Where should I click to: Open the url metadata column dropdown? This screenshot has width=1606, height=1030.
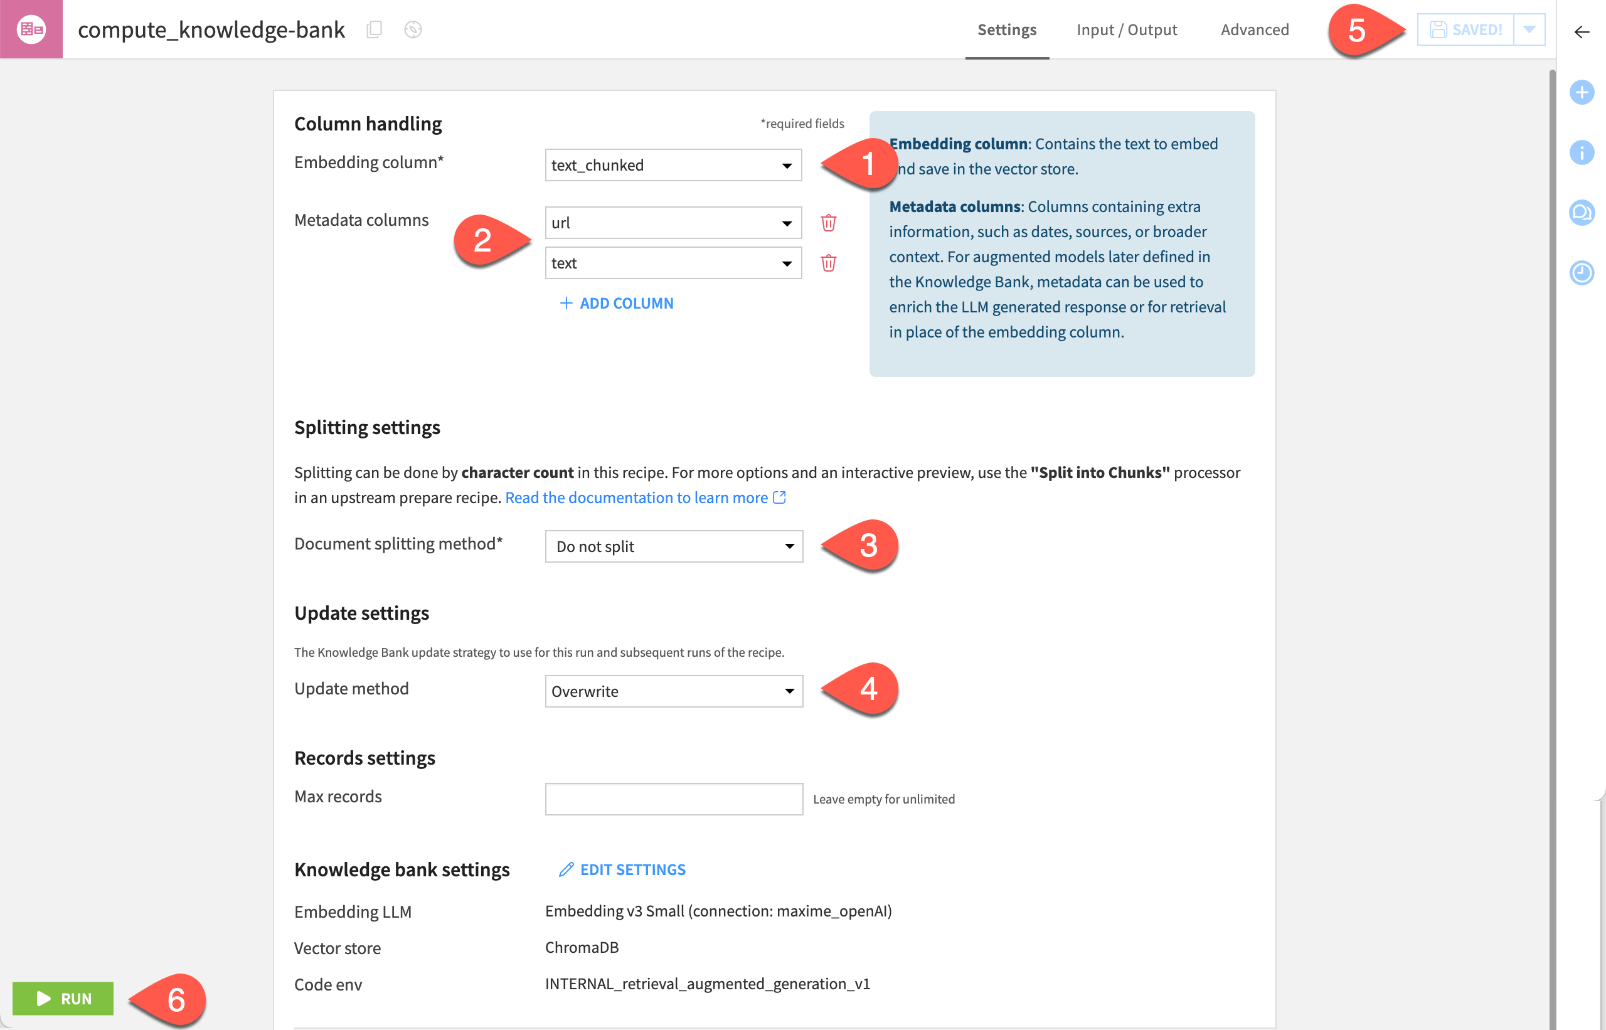pos(674,223)
